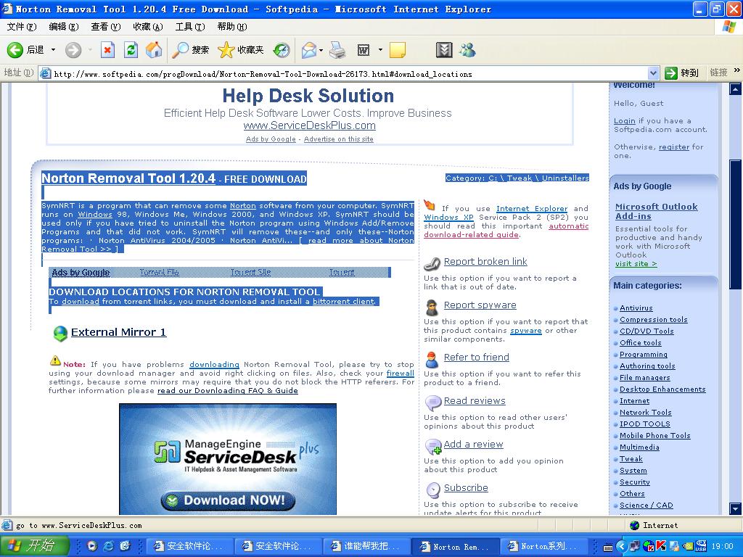Click the Refer to friend person icon
This screenshot has width=743, height=557.
point(432,360)
